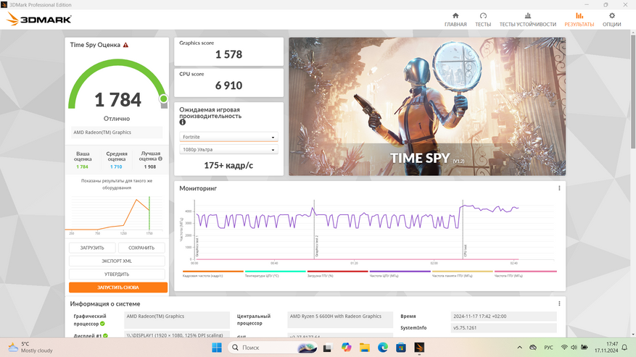Open the Опции settings tab
The width and height of the screenshot is (636, 357).
(611, 20)
